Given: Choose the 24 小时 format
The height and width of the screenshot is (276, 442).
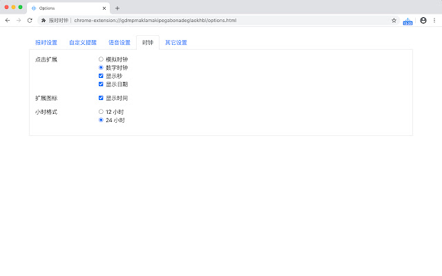Looking at the screenshot, I should pos(101,120).
